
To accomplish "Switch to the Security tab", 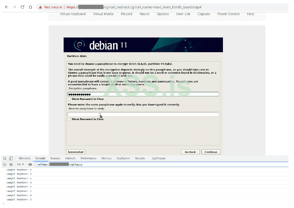I will coord(140,158).
